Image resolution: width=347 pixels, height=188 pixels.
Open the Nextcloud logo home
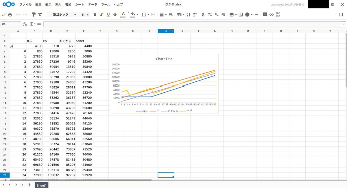tap(8, 4)
